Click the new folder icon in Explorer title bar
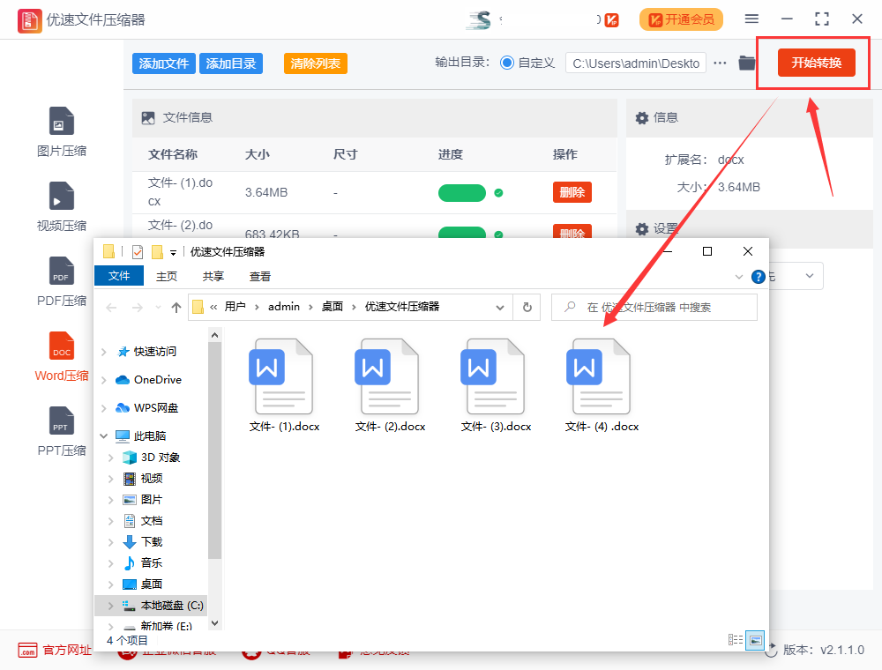This screenshot has width=882, height=670. (x=158, y=252)
